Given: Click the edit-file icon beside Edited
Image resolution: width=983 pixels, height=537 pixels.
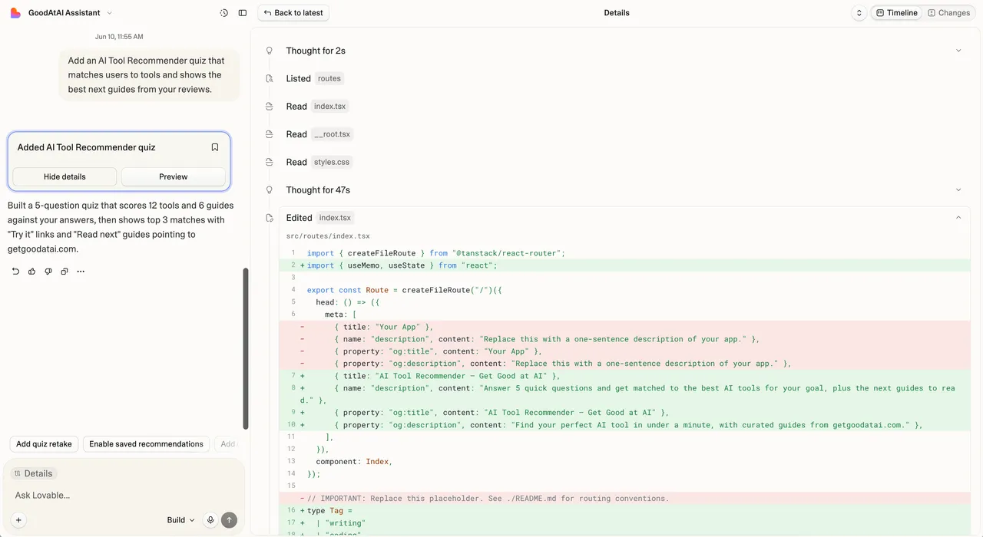Looking at the screenshot, I should pos(270,218).
